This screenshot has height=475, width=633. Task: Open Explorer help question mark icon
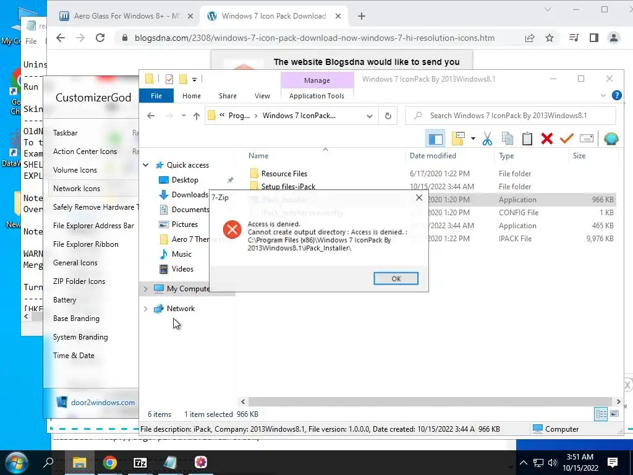coord(617,95)
